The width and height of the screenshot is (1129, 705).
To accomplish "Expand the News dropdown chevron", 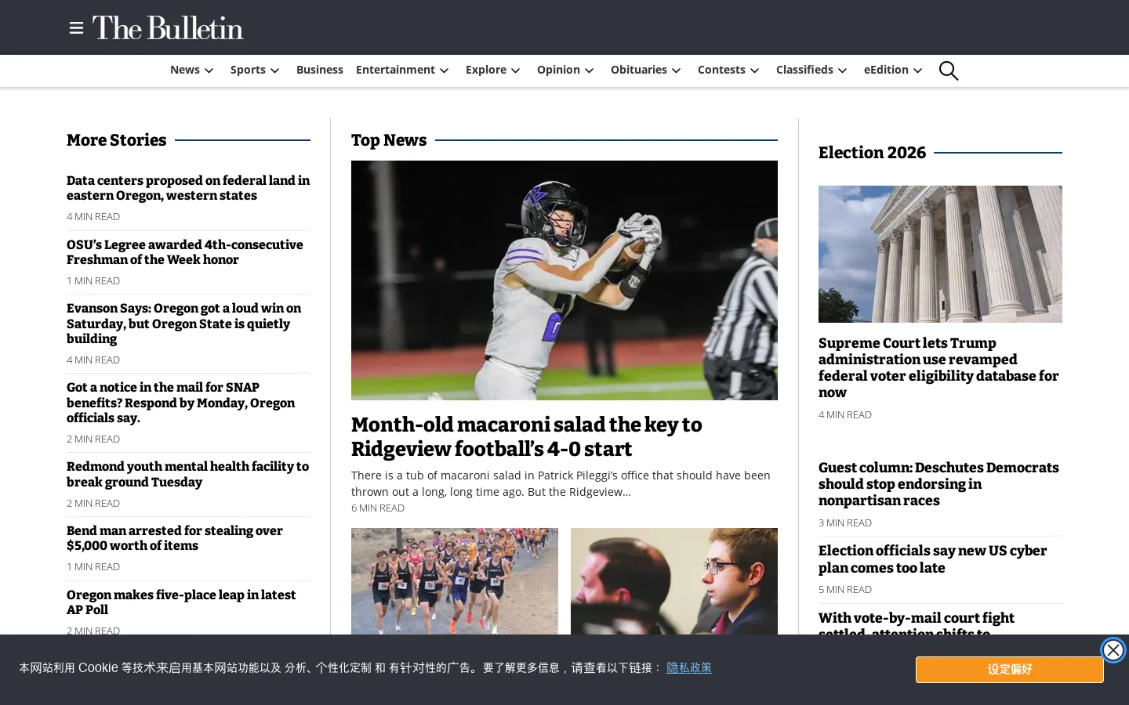I will [209, 70].
